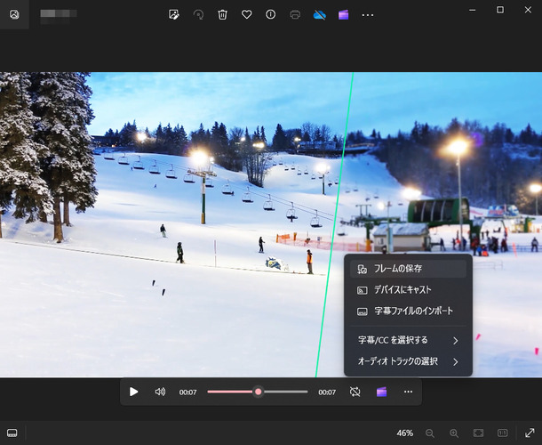This screenshot has height=445, width=542.
Task: Open Clipchamp from the top toolbar
Action: coord(343,15)
